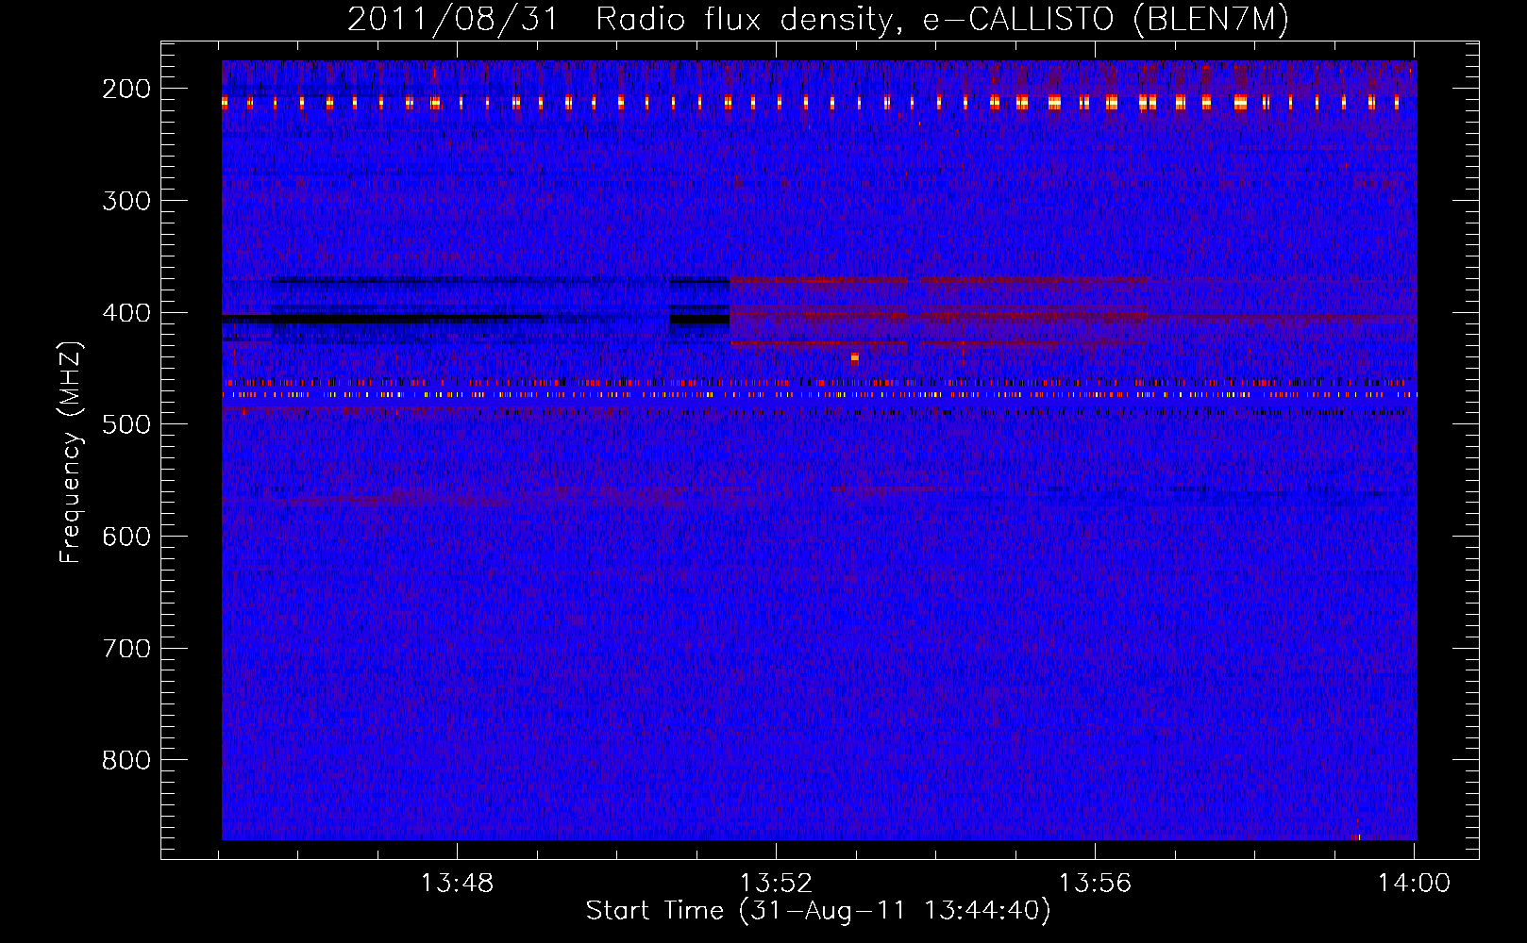Click the plot title '2011/08/31 Radio flux density, e-CALLISTO (BLEN7M)'
The image size is (1527, 943).
click(817, 20)
